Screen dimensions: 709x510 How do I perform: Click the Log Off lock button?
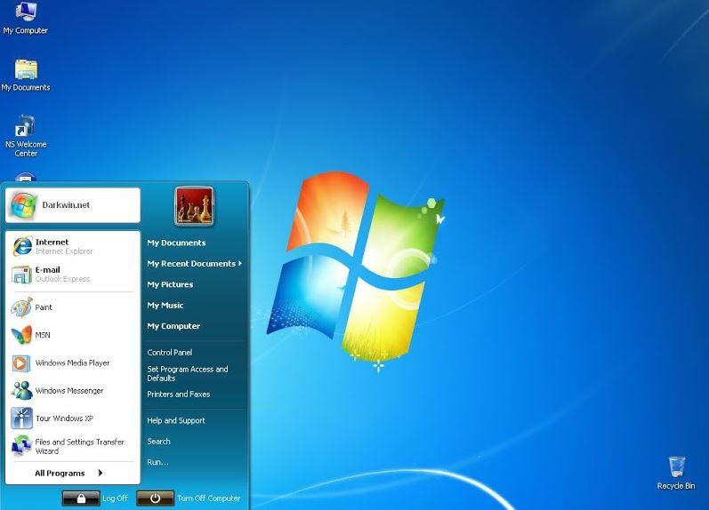(81, 498)
